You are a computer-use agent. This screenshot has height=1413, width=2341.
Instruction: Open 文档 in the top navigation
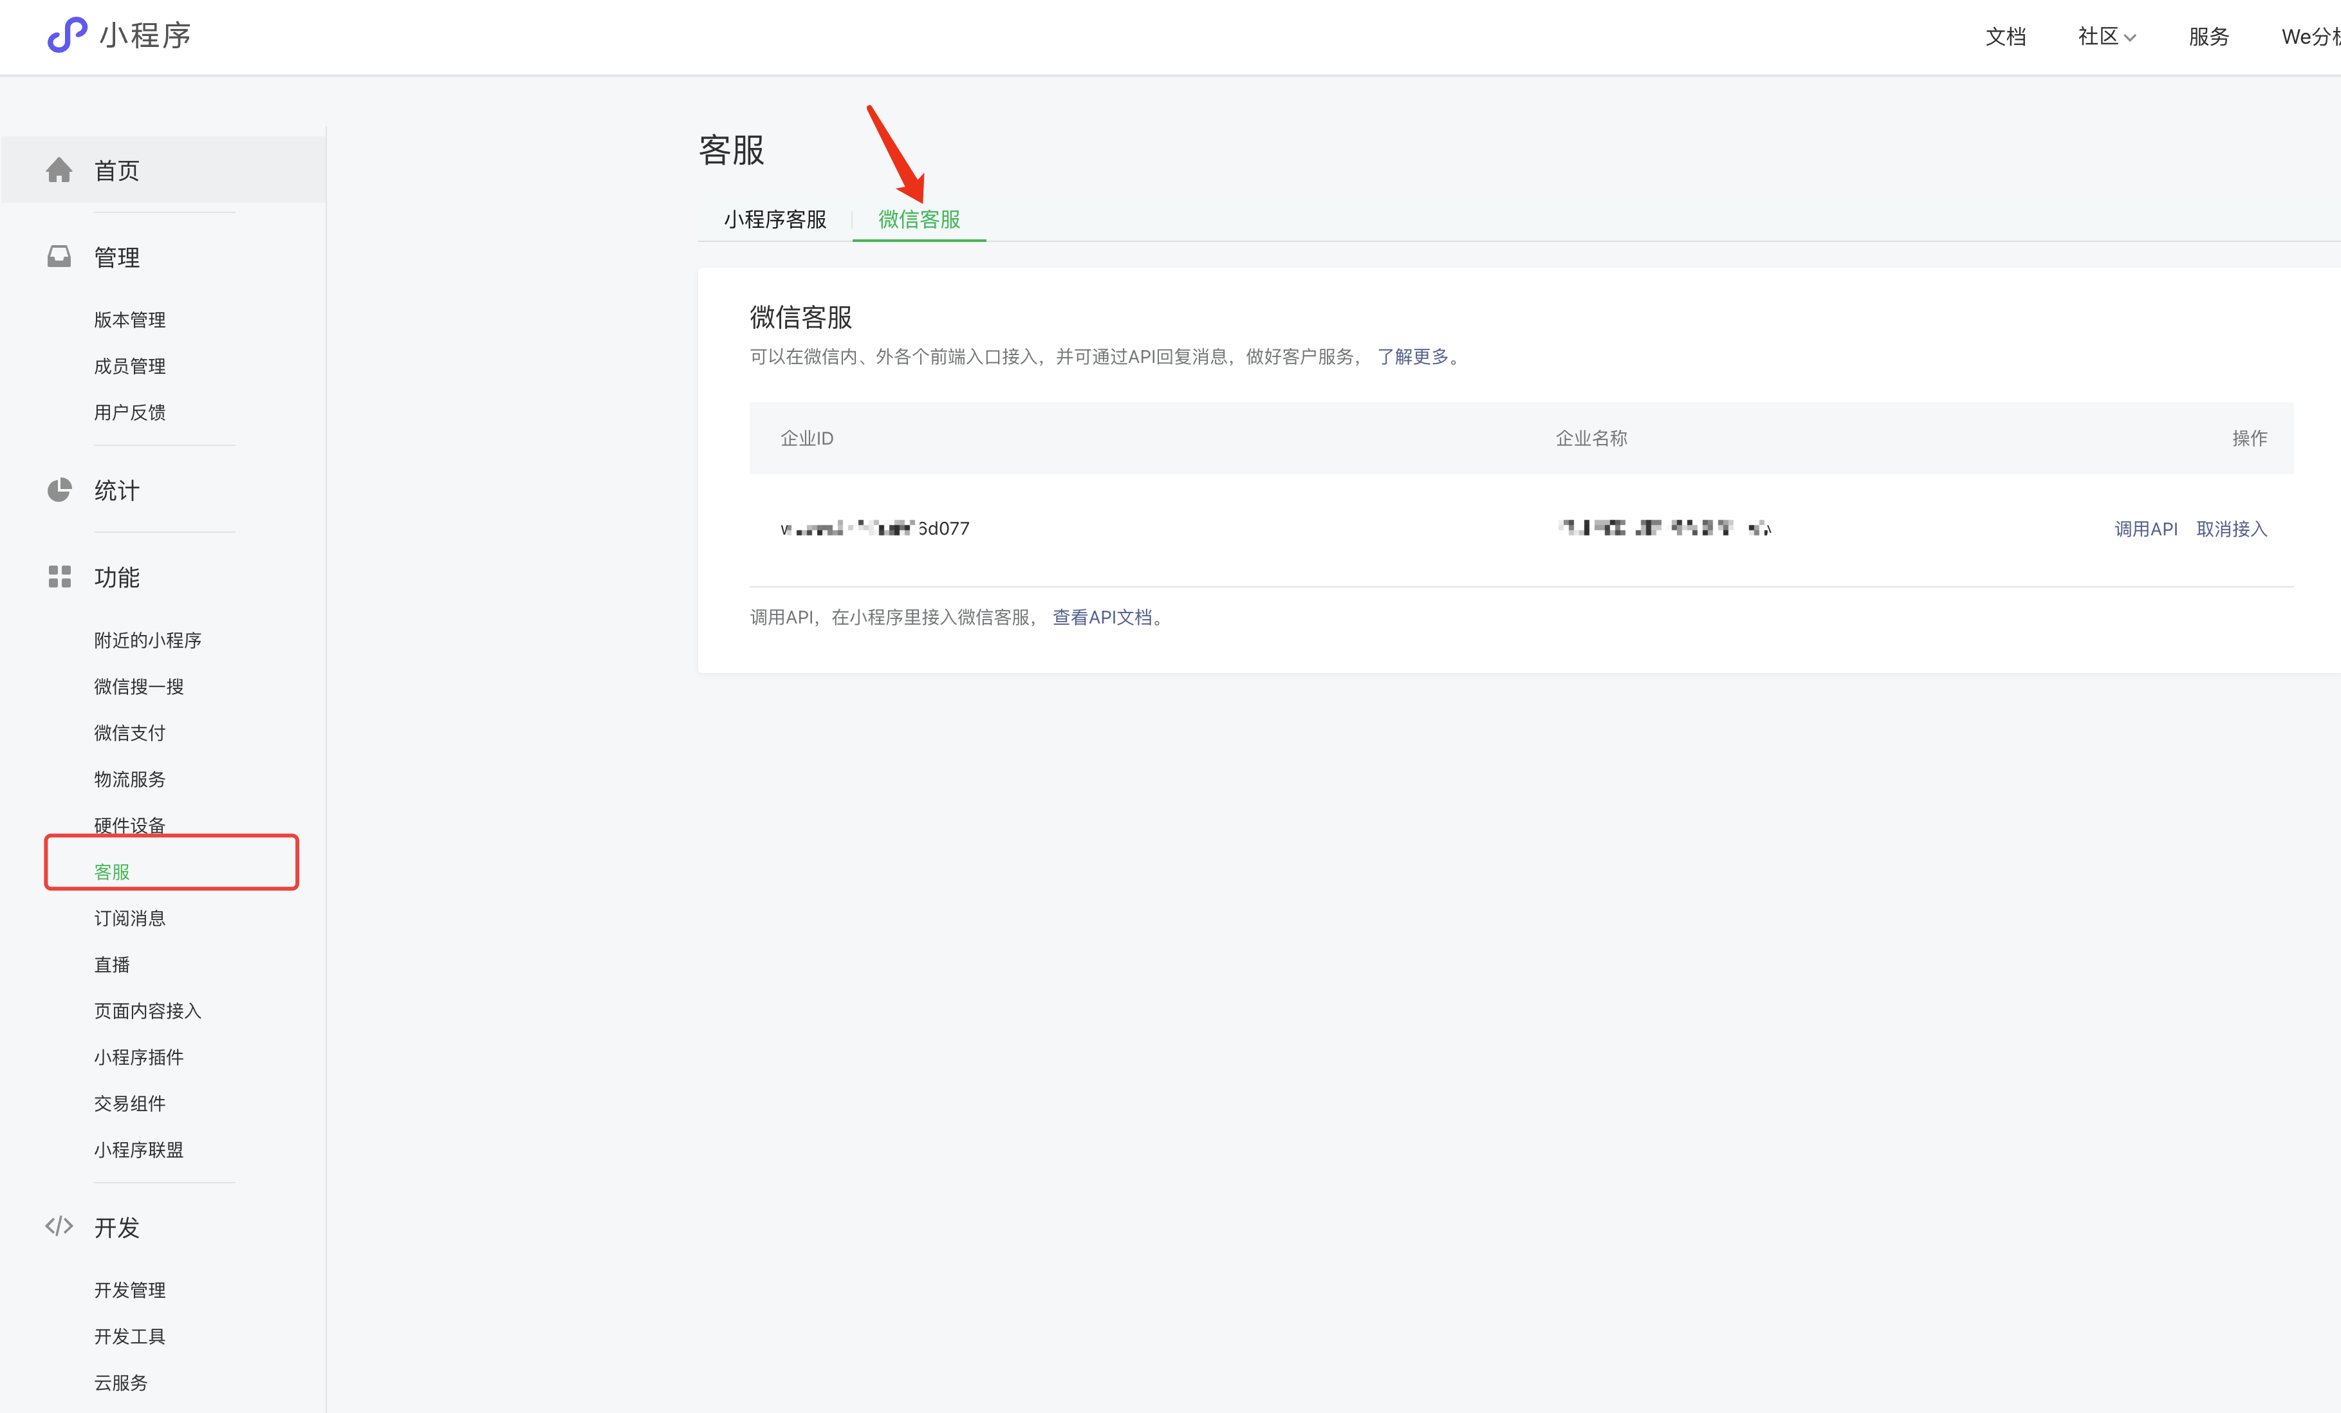tap(2006, 36)
